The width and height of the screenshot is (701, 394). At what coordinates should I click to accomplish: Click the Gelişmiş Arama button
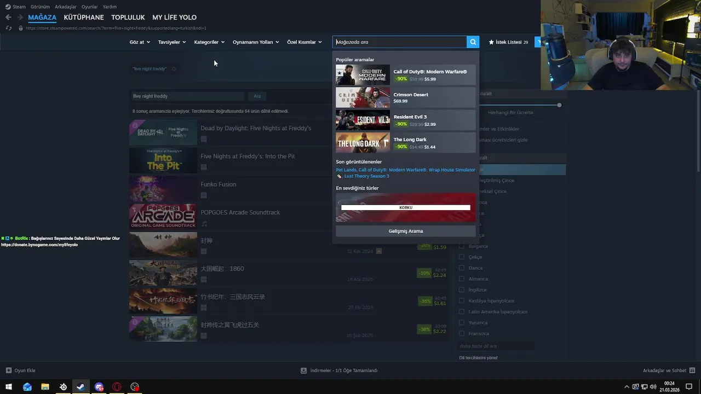point(406,231)
